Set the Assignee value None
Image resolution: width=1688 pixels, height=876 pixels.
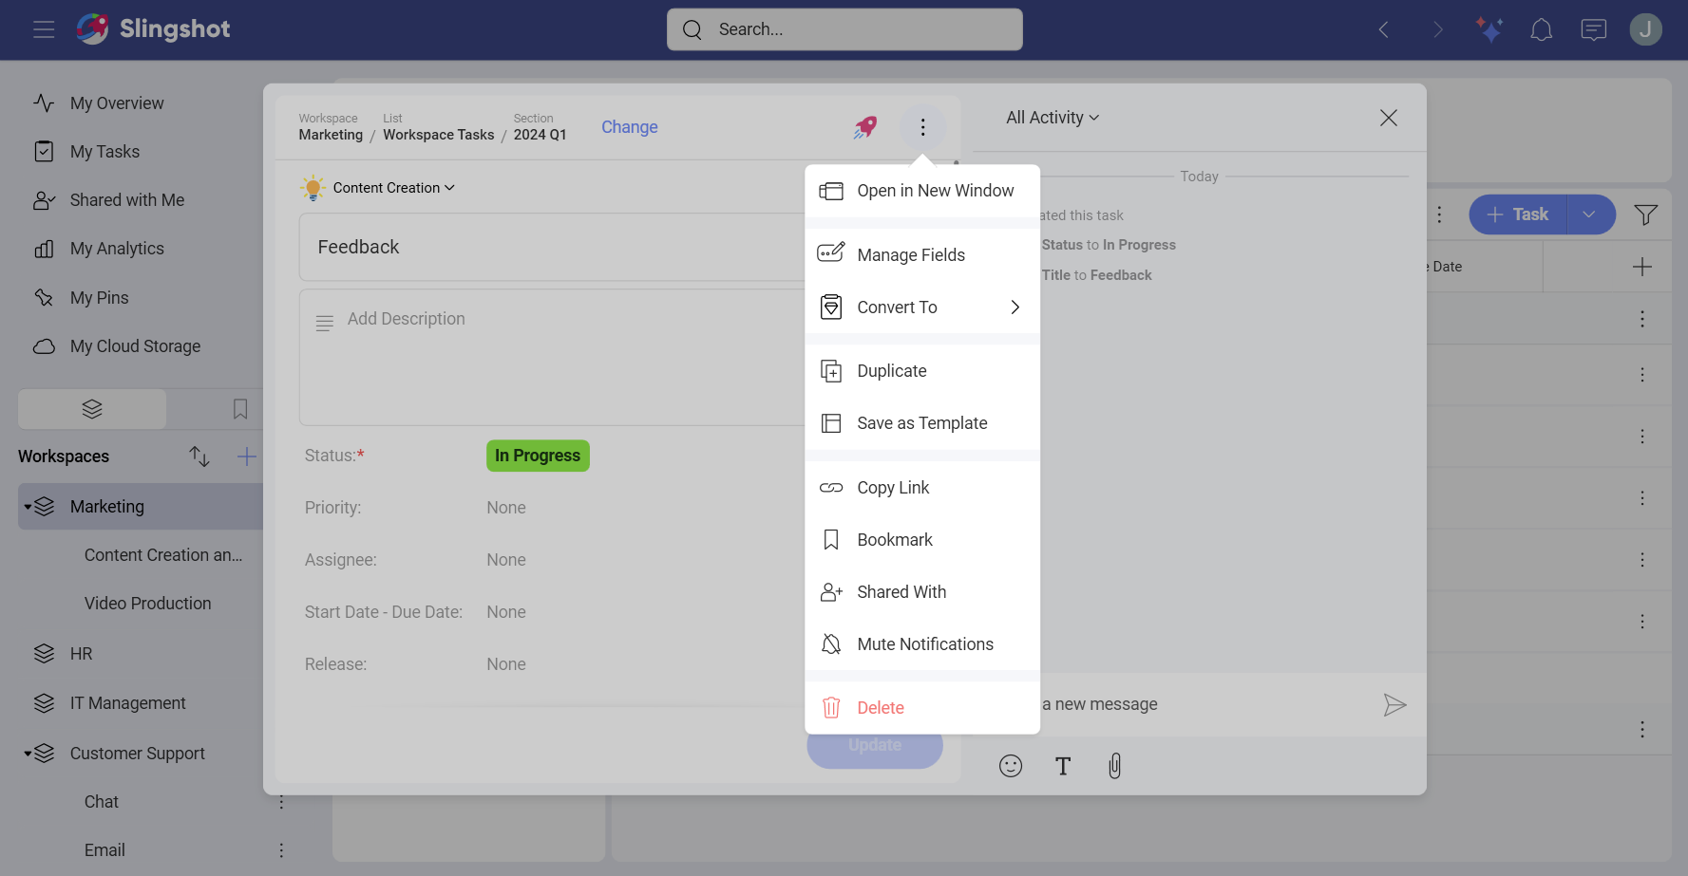pyautogui.click(x=506, y=560)
